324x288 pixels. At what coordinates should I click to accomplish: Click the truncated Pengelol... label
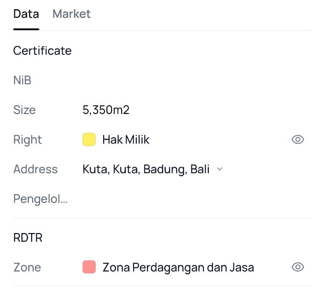40,199
